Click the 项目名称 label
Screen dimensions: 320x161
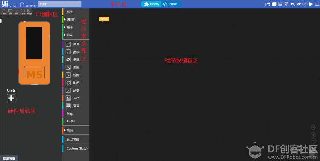coord(31,6)
